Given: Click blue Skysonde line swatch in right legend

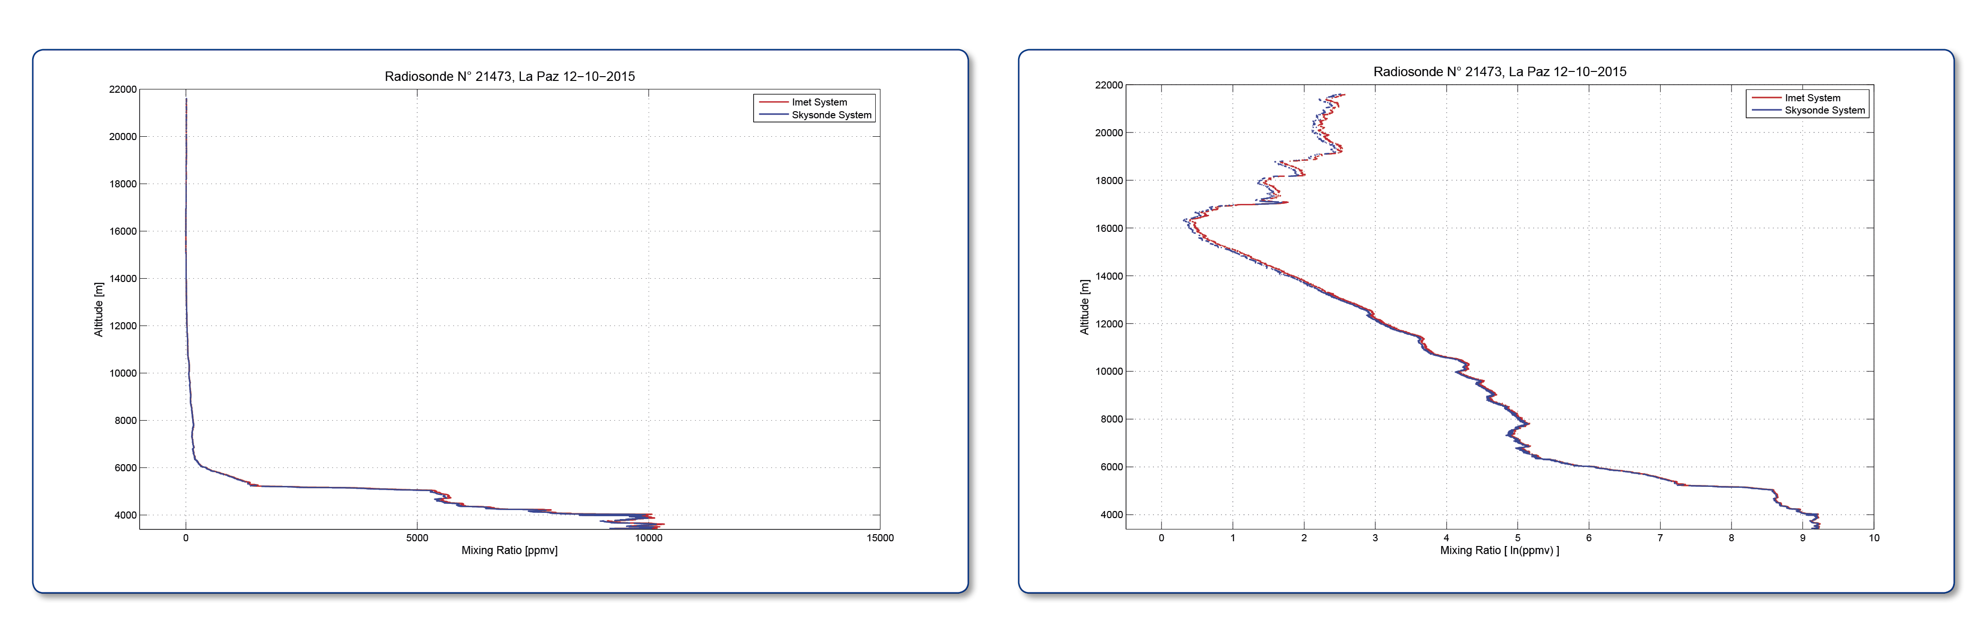Looking at the screenshot, I should click(1767, 110).
